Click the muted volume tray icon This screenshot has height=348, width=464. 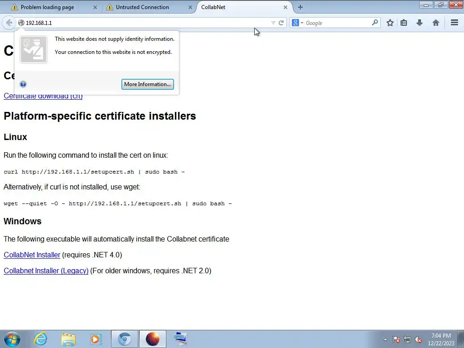pos(418,339)
